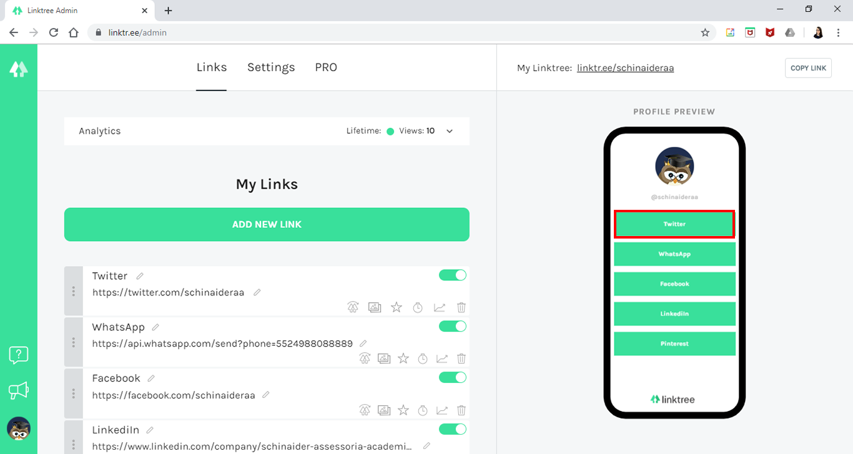This screenshot has width=853, height=454.
Task: Open thumbnail image option for Facebook link
Action: click(x=384, y=410)
